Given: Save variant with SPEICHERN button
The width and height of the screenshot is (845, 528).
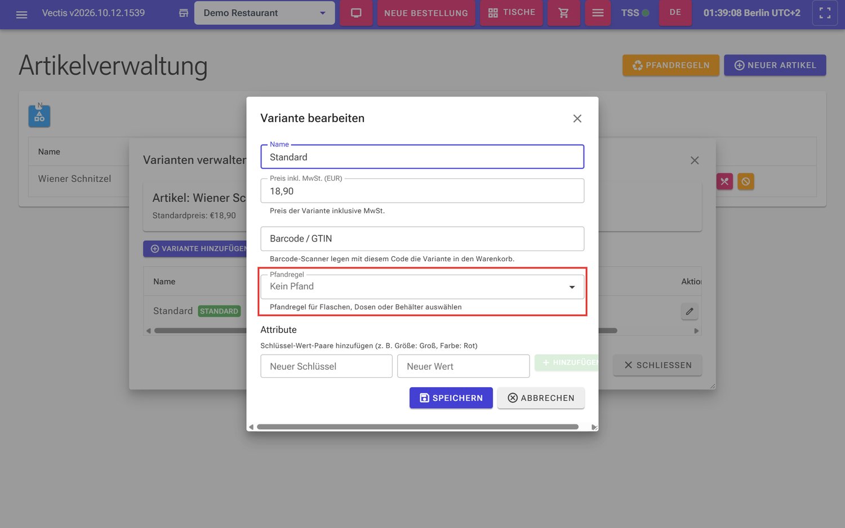Looking at the screenshot, I should click(451, 398).
